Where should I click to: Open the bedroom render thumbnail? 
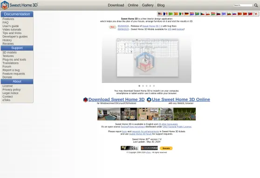[x=109, y=114]
